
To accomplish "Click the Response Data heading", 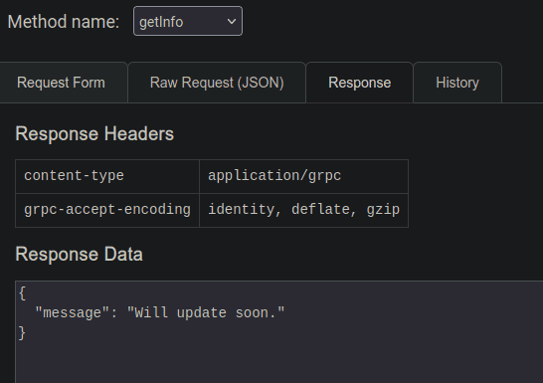I will pyautogui.click(x=79, y=255).
